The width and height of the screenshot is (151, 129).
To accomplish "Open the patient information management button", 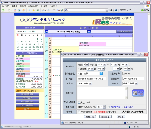I will [27, 101].
